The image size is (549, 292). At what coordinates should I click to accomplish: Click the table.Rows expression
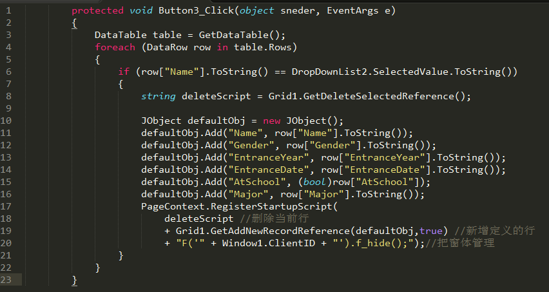click(263, 47)
